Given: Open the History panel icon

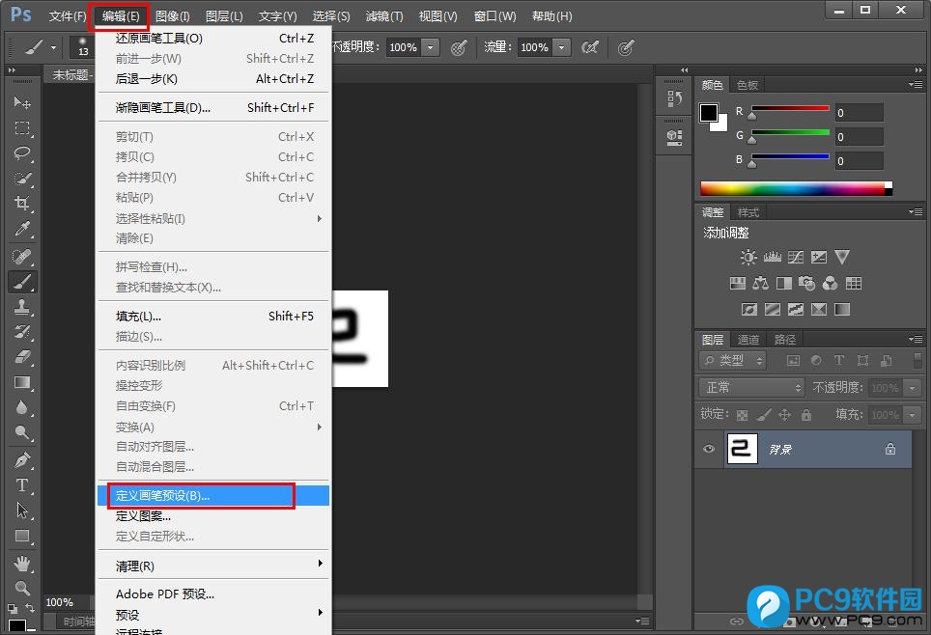Looking at the screenshot, I should tap(674, 98).
